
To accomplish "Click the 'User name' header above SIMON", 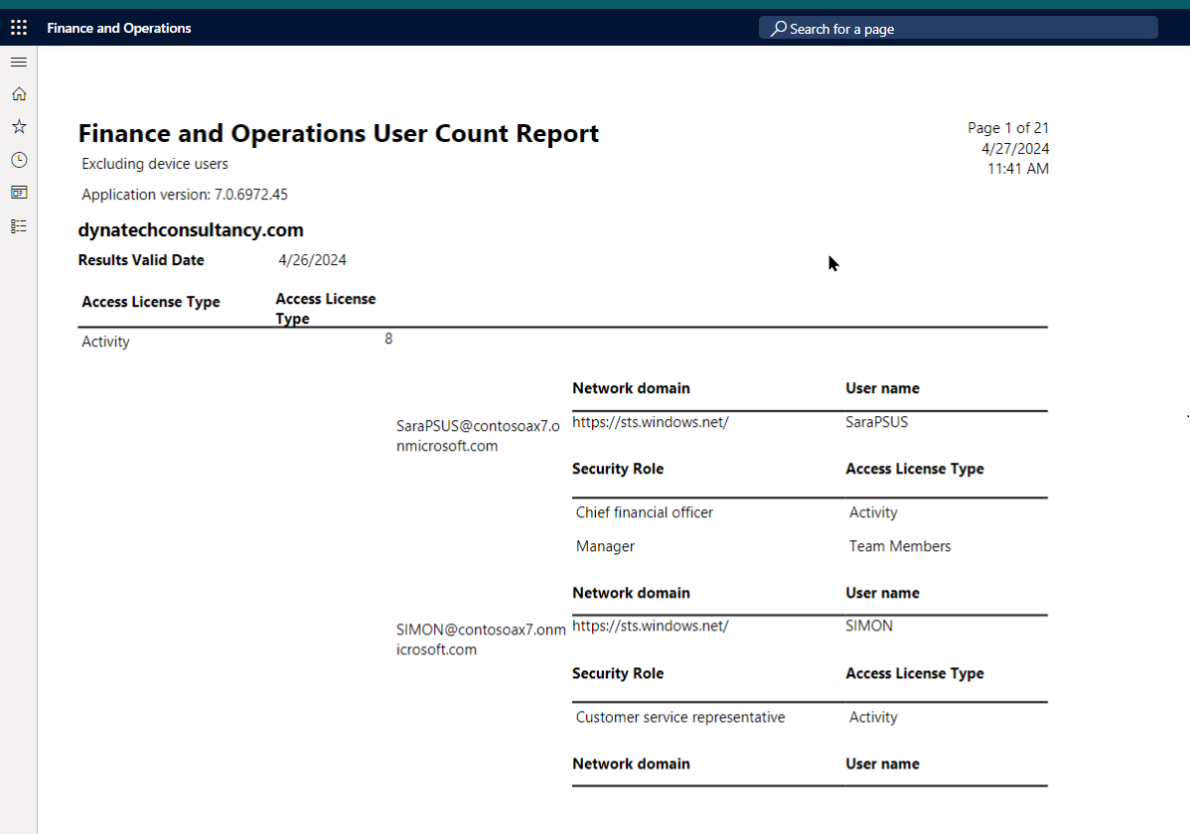I will pos(883,594).
